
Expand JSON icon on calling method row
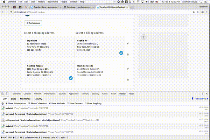pyautogui.click(x=98, y=120)
